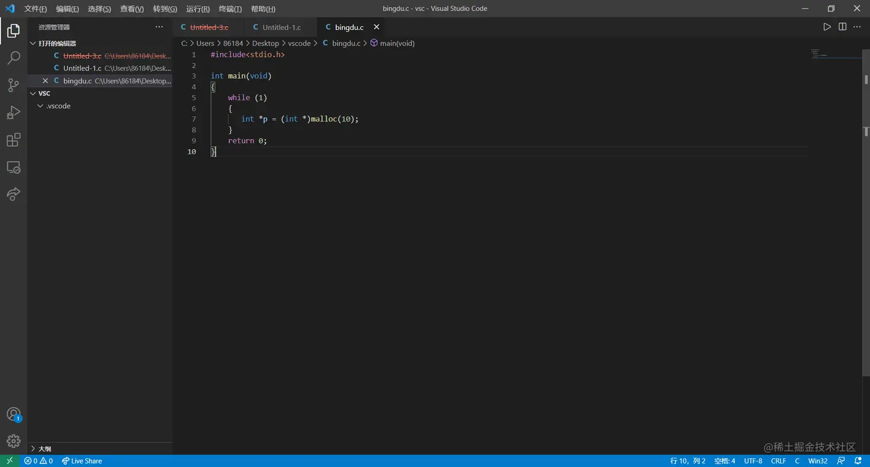This screenshot has width=870, height=467.
Task: Open the 查看(V) menu
Action: 132,9
